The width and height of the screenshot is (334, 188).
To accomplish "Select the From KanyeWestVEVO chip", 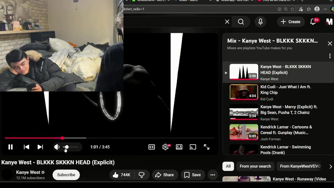I will click(x=300, y=166).
